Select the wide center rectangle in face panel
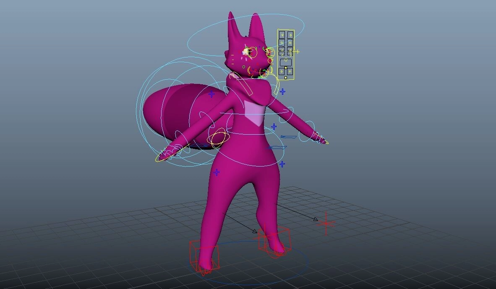496x289 pixels. pos(286,62)
